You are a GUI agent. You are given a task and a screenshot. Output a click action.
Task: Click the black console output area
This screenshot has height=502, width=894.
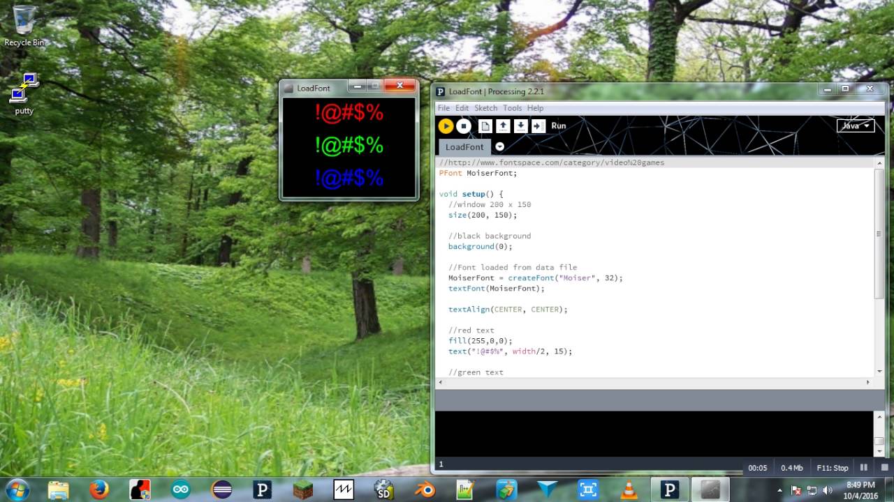click(x=654, y=434)
